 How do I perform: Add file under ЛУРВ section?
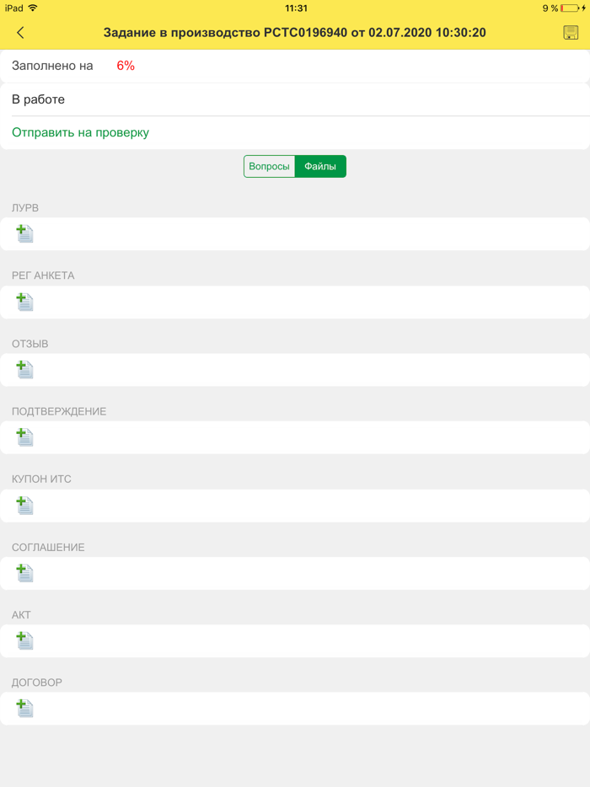(24, 233)
